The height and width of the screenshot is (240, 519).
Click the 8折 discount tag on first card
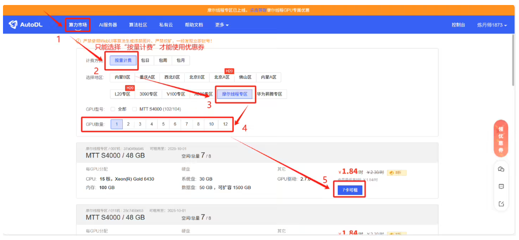click(396, 172)
